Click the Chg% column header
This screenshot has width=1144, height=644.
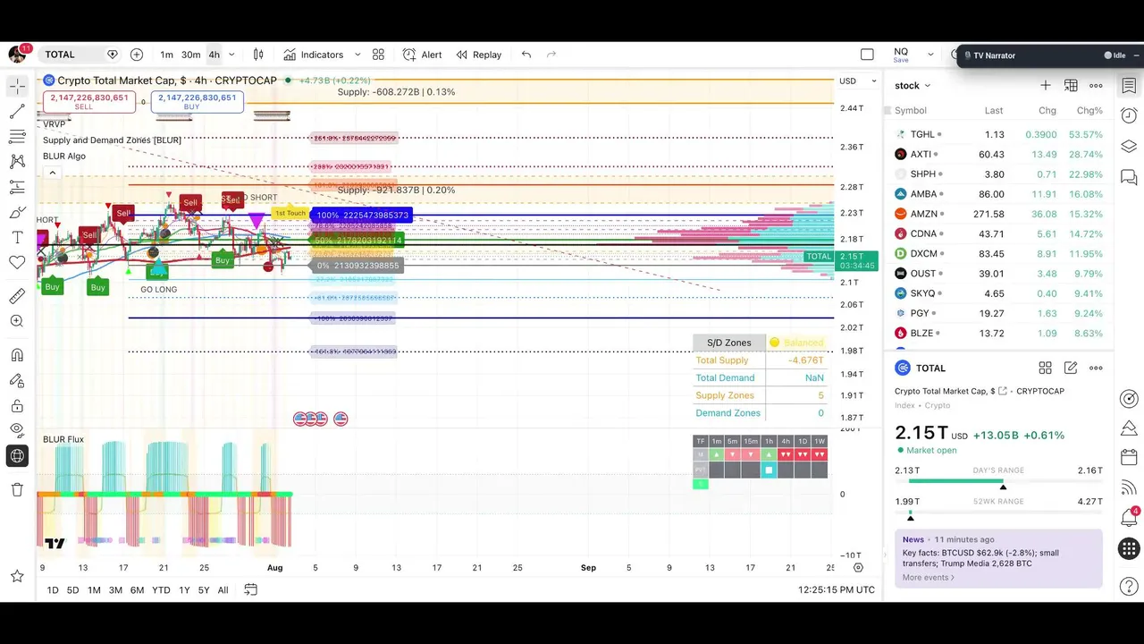(1089, 110)
